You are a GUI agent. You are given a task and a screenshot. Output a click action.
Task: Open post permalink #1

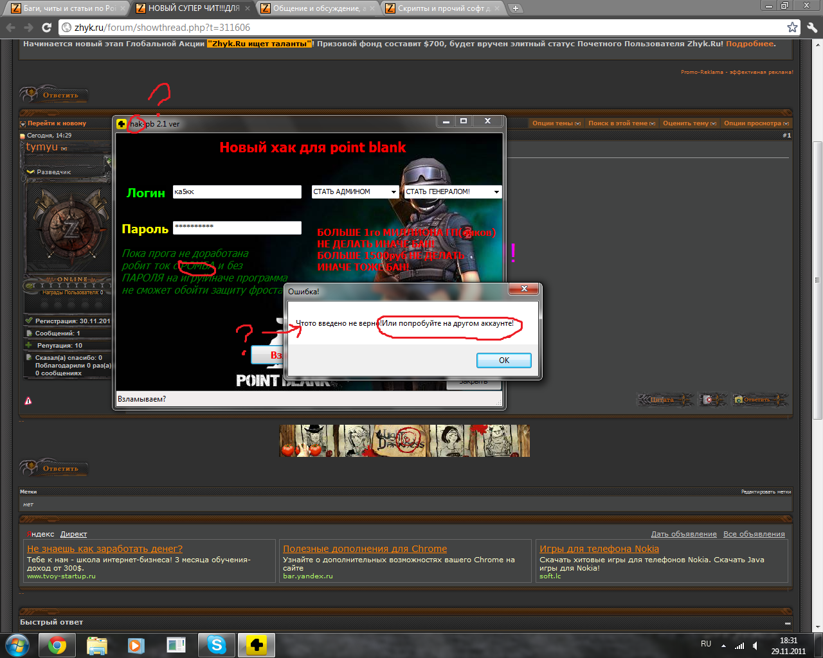786,136
